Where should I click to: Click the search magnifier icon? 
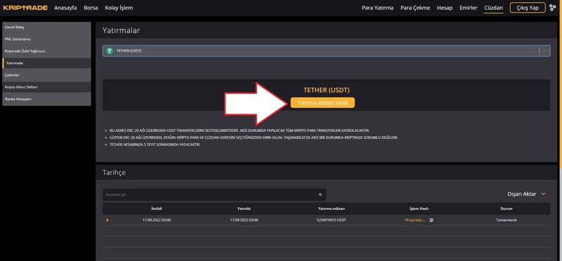point(320,195)
